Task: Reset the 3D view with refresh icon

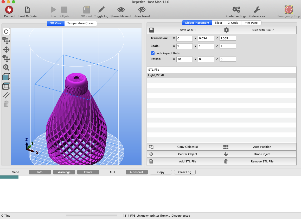Action: pos(6,31)
